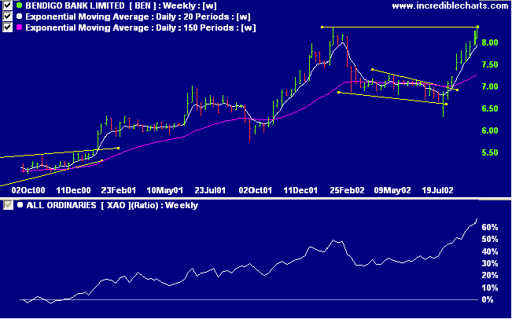Screen dimensions: 512x319
Task: Click the 19Jul02 date axis label
Action: coord(437,190)
